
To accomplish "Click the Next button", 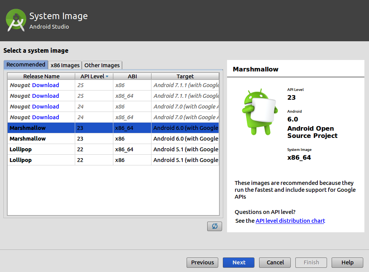I will 238,262.
